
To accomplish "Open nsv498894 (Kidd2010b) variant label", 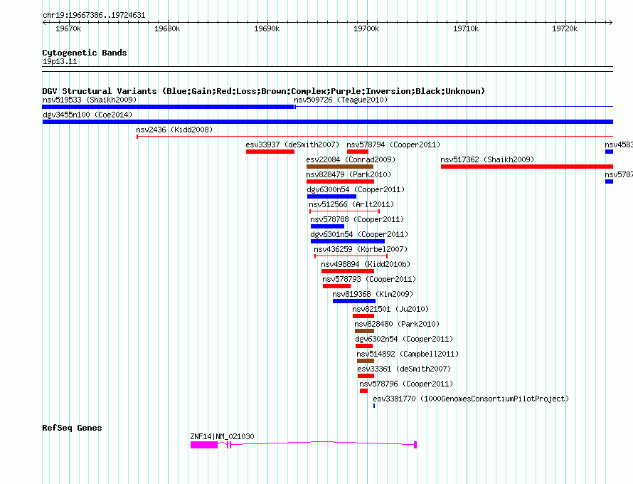I will point(366,264).
